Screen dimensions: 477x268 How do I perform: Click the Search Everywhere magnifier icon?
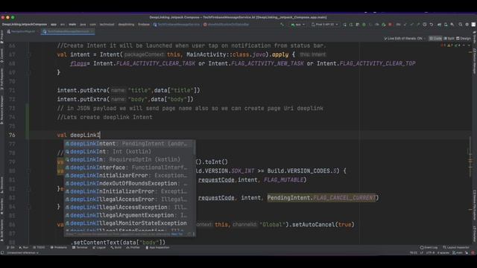tap(461, 25)
